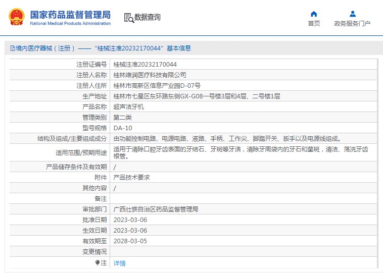Select 广西壮族自治区药品监督管理局 cell
383x273 pixels.
tap(156, 209)
